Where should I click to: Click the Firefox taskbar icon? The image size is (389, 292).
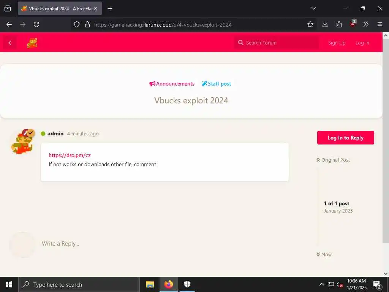click(x=168, y=284)
